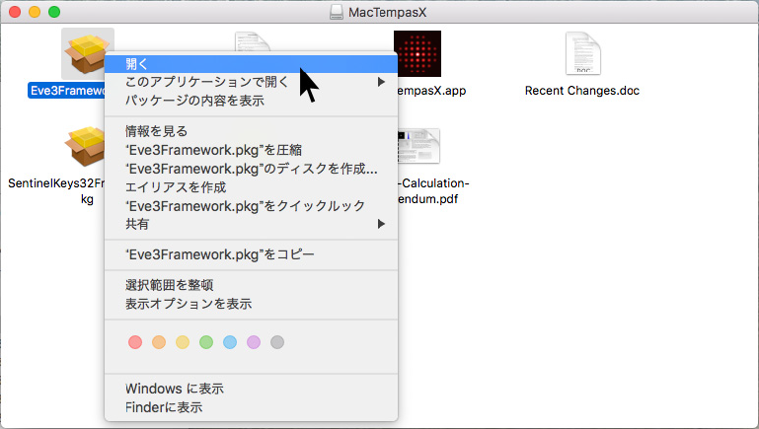Select エイリアスを作成 menu entry
Image resolution: width=759 pixels, height=429 pixels.
click(x=176, y=187)
